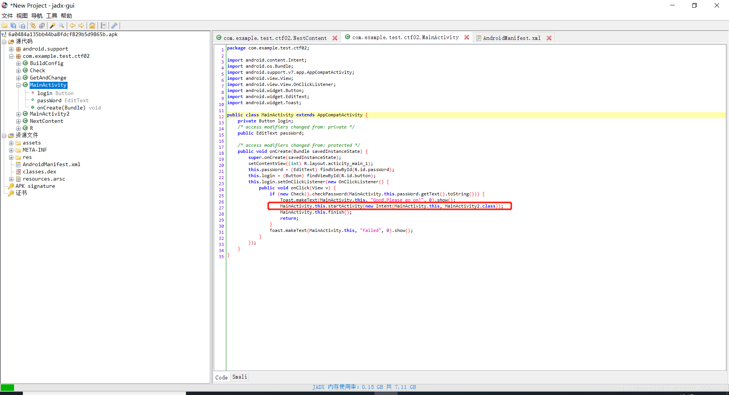Click the startActivity code line
This screenshot has width=729, height=395.
click(x=391, y=206)
